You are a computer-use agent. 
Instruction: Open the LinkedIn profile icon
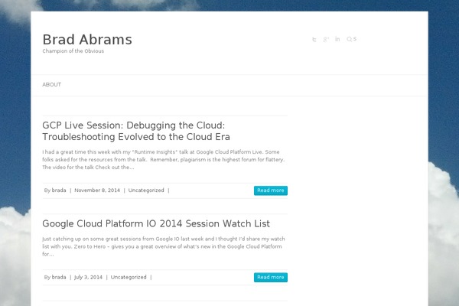(x=337, y=39)
